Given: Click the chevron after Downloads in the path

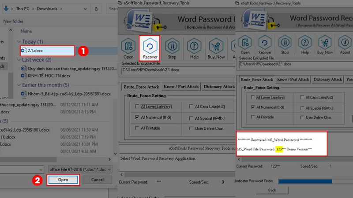Looking at the screenshot, I should point(61,9).
